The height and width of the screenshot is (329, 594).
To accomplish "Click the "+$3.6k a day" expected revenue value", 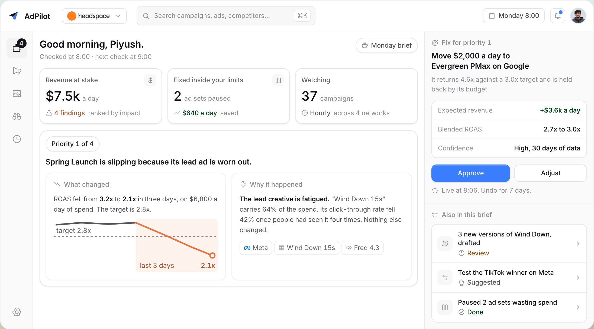I will click(x=560, y=110).
